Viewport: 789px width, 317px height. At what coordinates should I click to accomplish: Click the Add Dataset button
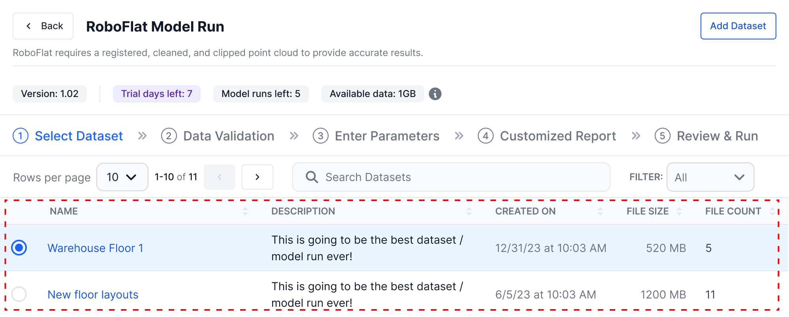point(738,26)
